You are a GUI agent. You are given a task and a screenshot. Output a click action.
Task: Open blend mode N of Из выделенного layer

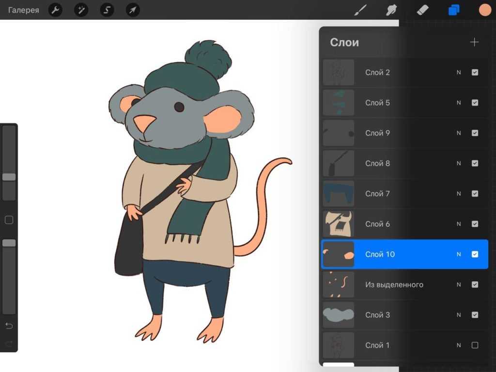click(459, 285)
